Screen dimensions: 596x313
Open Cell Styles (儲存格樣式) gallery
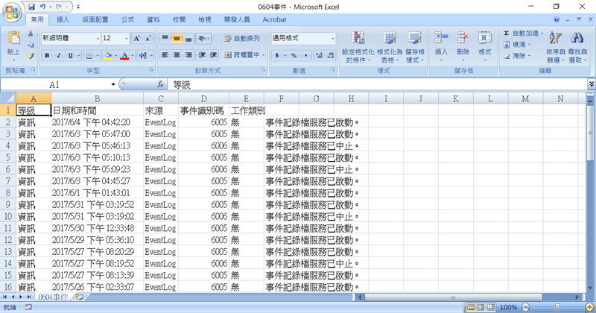414,47
